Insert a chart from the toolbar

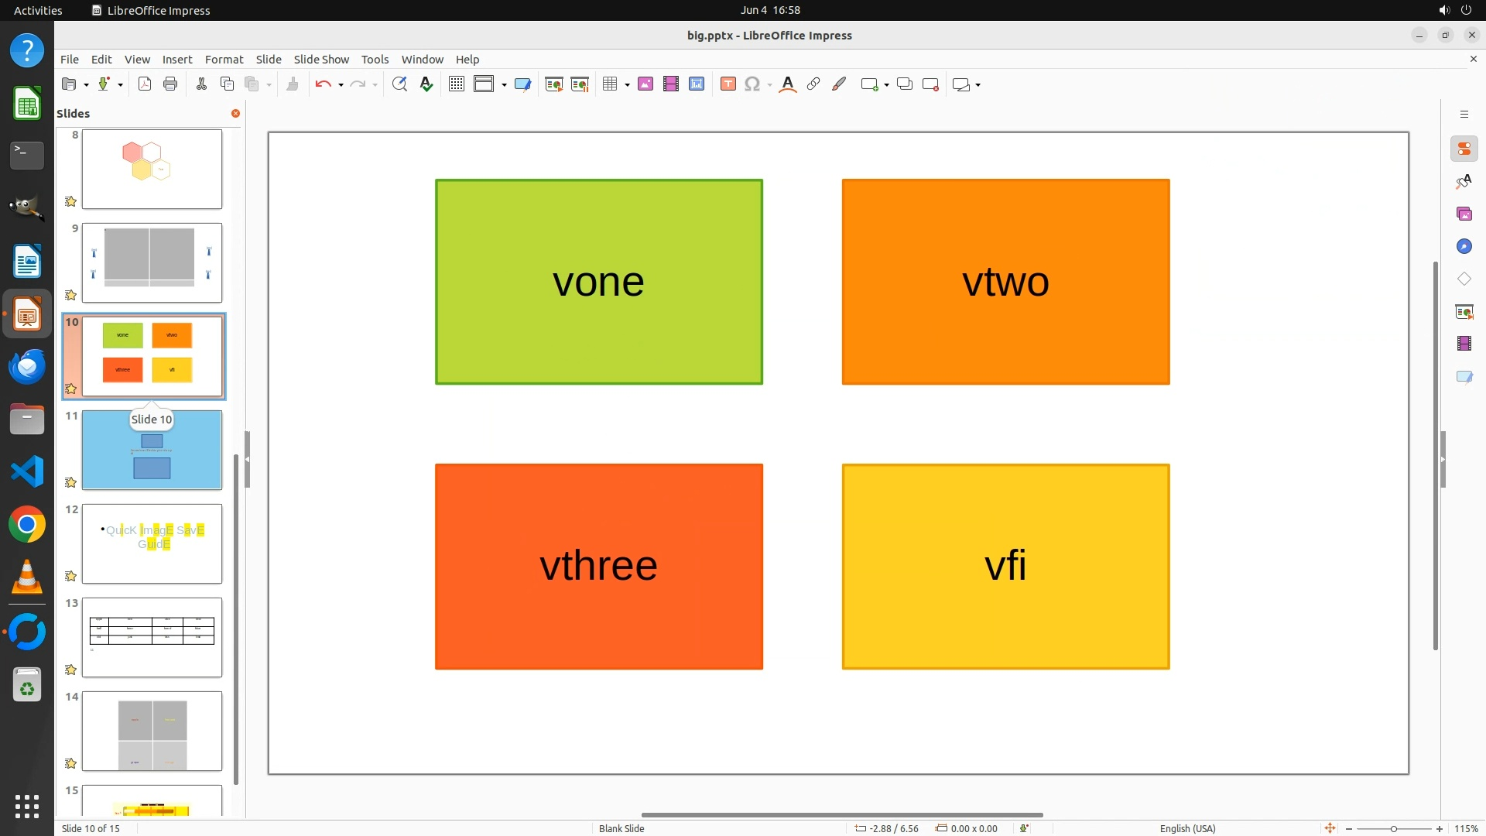coord(697,84)
